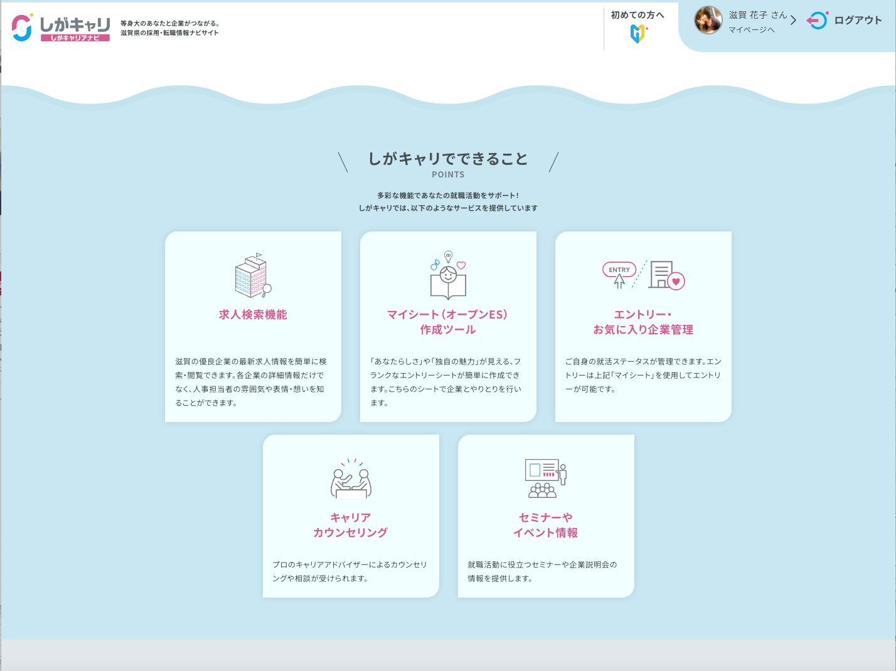Click the しがキャリでできること section title
Screen dimensions: 896x671
pos(448,159)
